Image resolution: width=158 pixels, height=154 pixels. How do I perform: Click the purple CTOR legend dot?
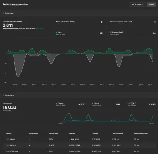point(128,103)
